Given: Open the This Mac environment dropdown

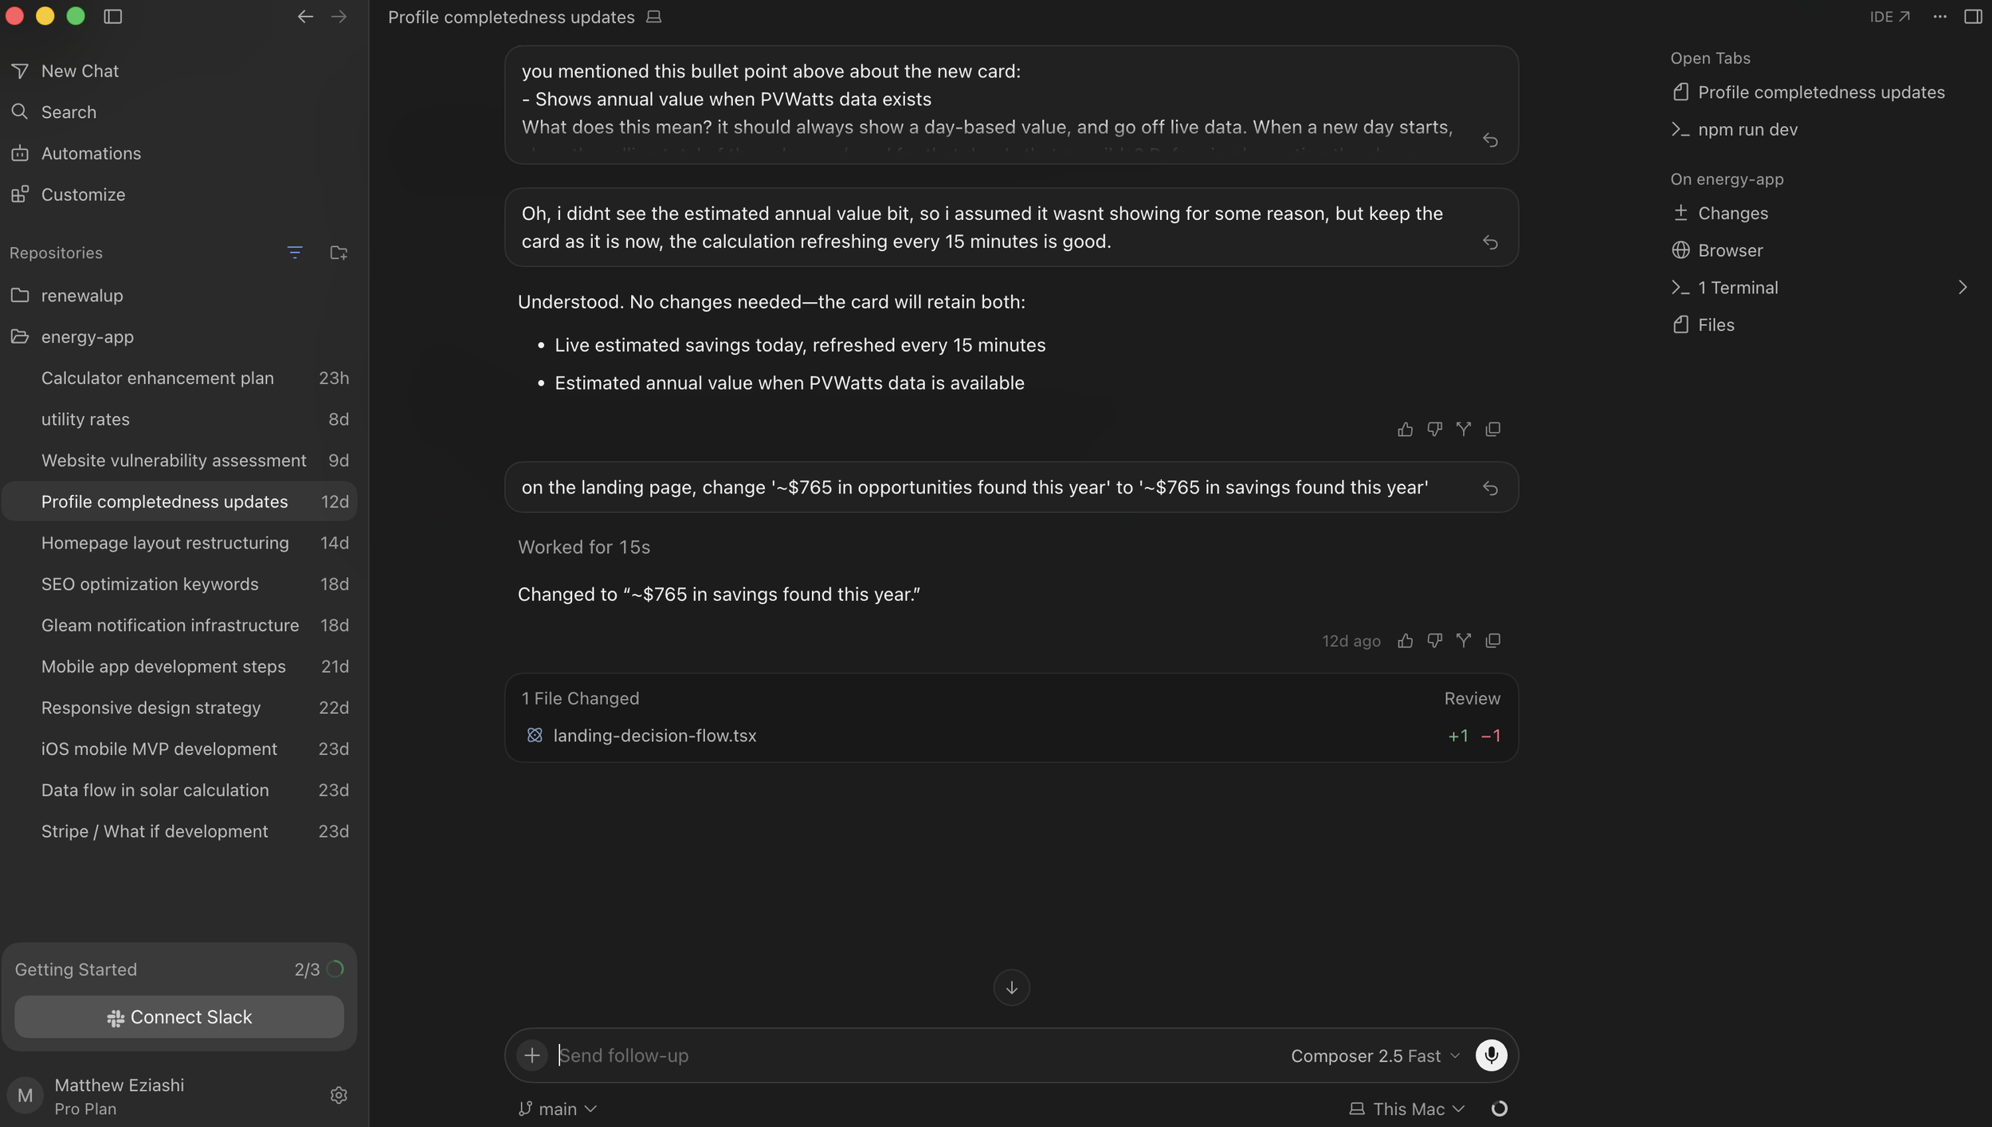Looking at the screenshot, I should [1406, 1109].
